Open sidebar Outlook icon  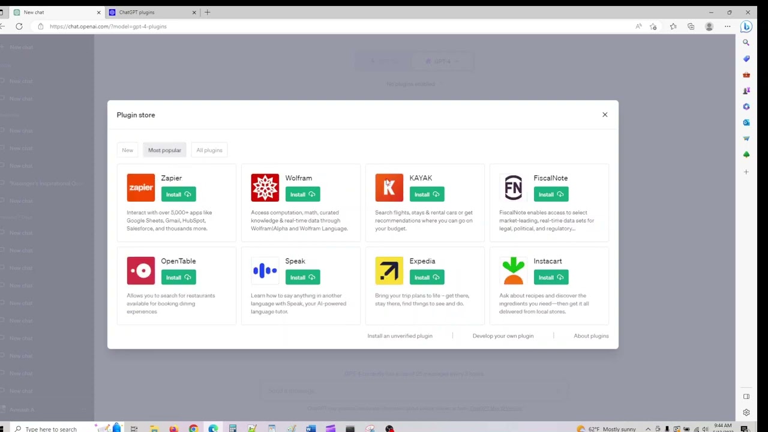(746, 122)
